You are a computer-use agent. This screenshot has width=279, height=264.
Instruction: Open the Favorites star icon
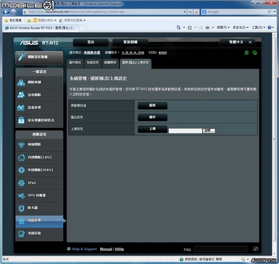[6, 21]
